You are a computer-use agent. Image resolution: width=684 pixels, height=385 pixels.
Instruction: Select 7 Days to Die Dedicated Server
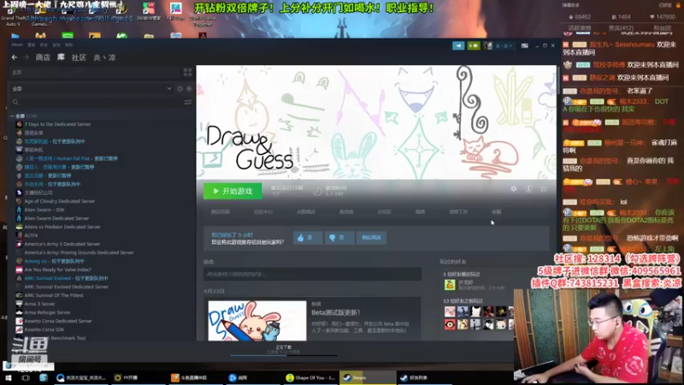point(57,124)
